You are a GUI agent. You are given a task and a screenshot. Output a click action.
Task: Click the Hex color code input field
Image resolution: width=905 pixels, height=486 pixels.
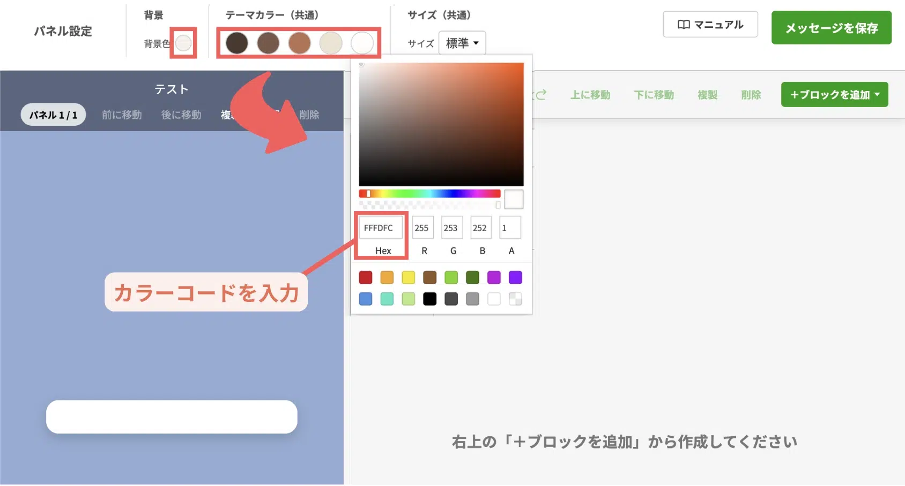click(381, 228)
